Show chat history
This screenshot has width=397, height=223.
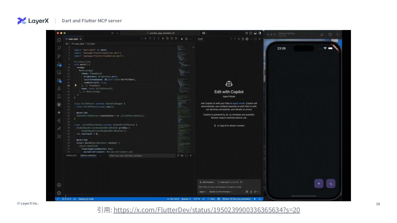[243, 39]
